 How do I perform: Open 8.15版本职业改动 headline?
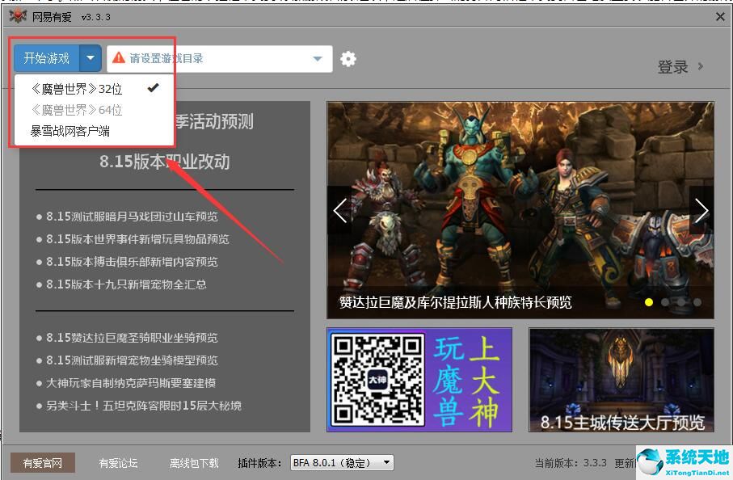[165, 162]
